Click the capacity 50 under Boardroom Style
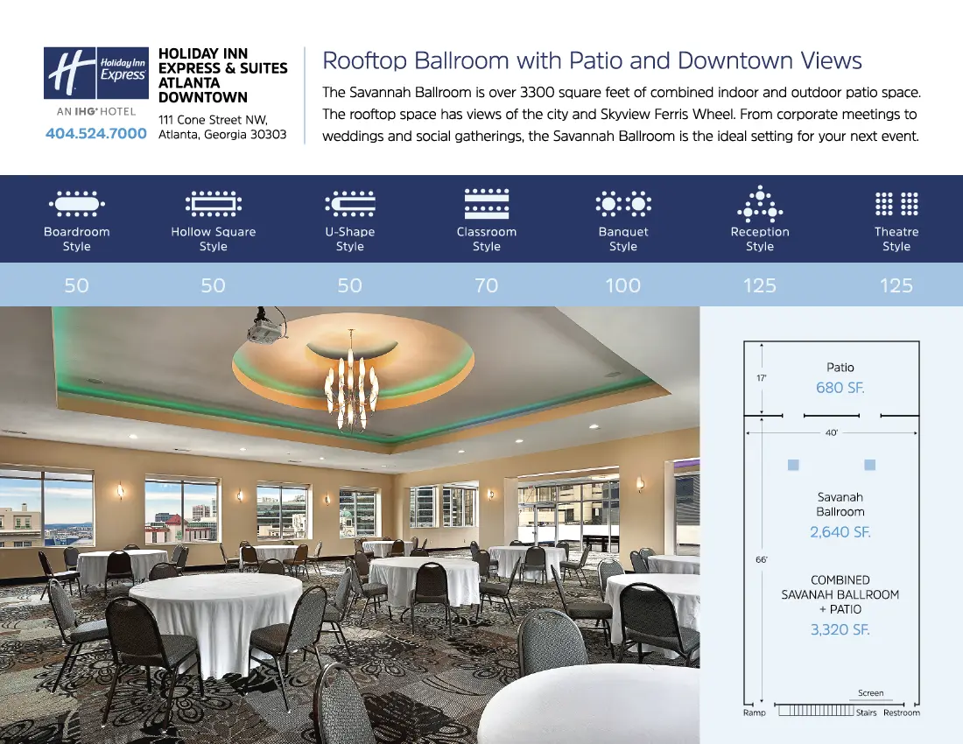Screen dimensions: 963x744 pyautogui.click(x=77, y=285)
